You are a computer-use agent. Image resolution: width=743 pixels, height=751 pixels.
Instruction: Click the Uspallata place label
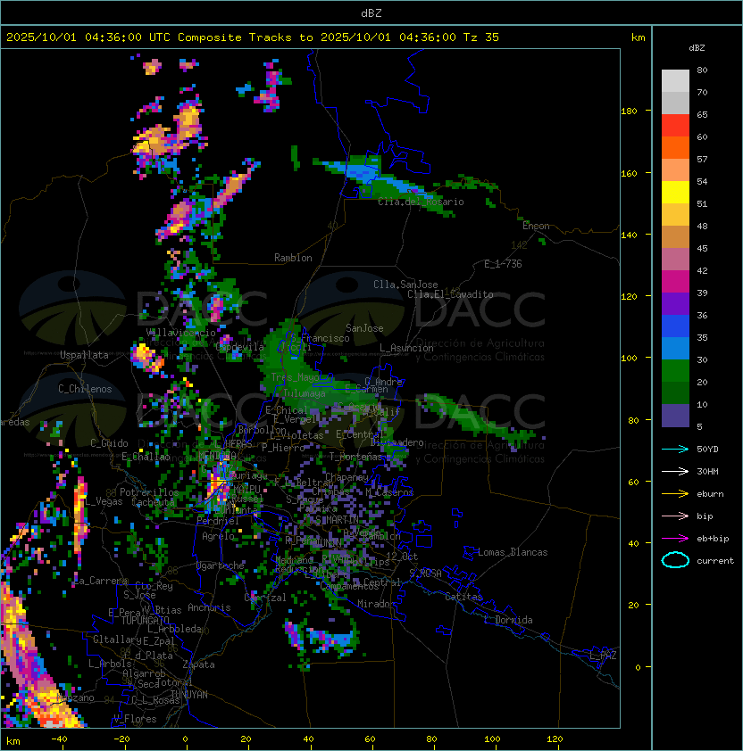tap(84, 355)
